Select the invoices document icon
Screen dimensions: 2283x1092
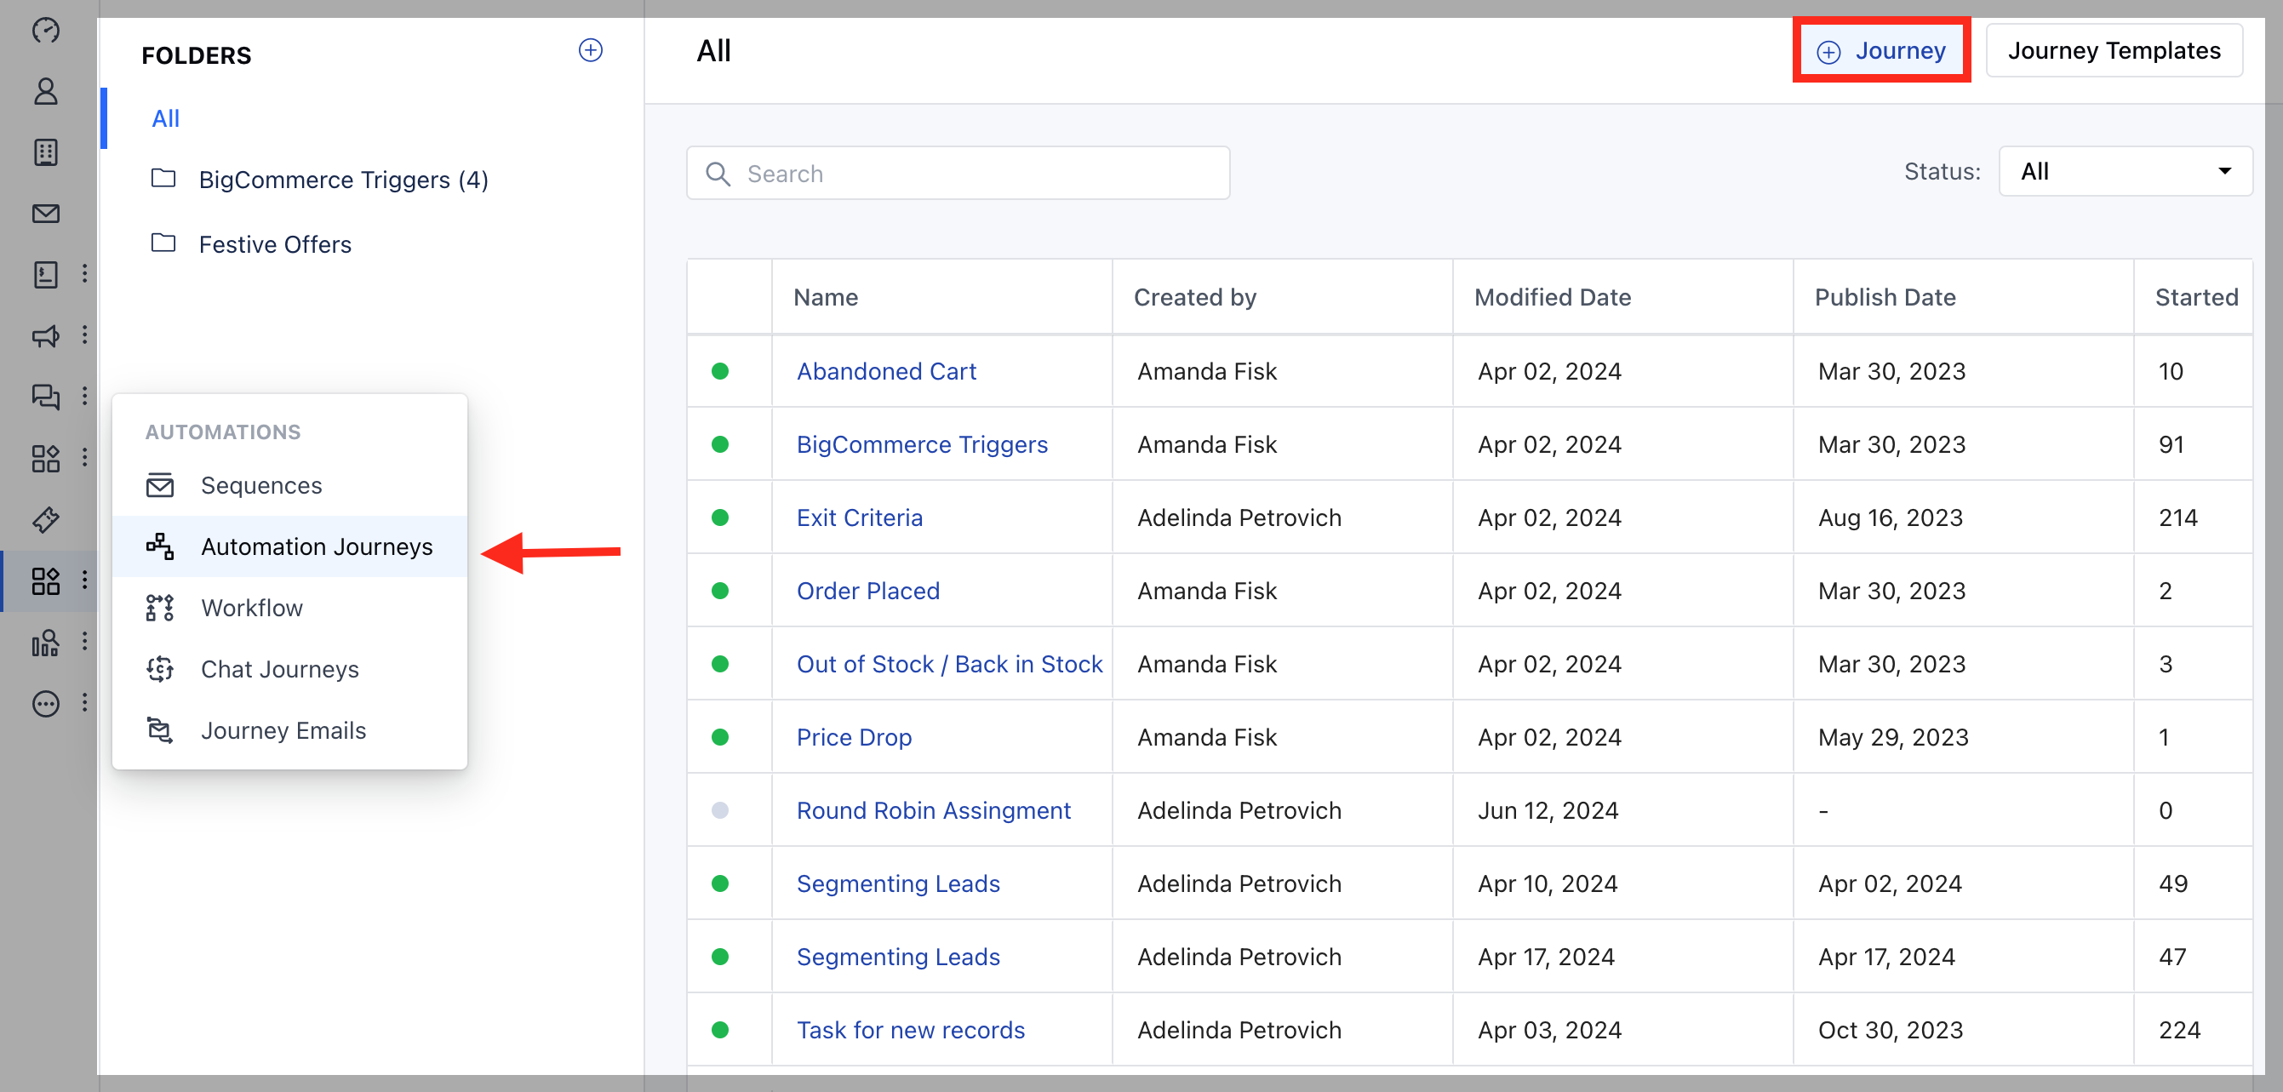point(45,275)
